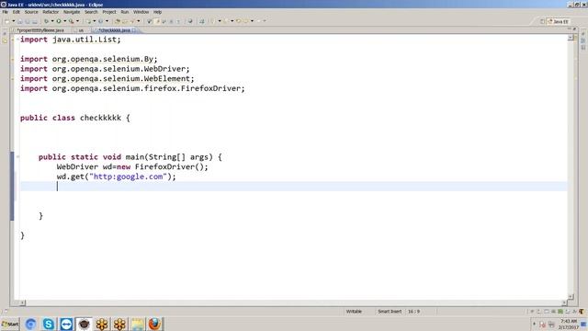Image resolution: width=588 pixels, height=331 pixels.
Task: Click the import selenium.By line
Action: pyautogui.click(x=89, y=59)
